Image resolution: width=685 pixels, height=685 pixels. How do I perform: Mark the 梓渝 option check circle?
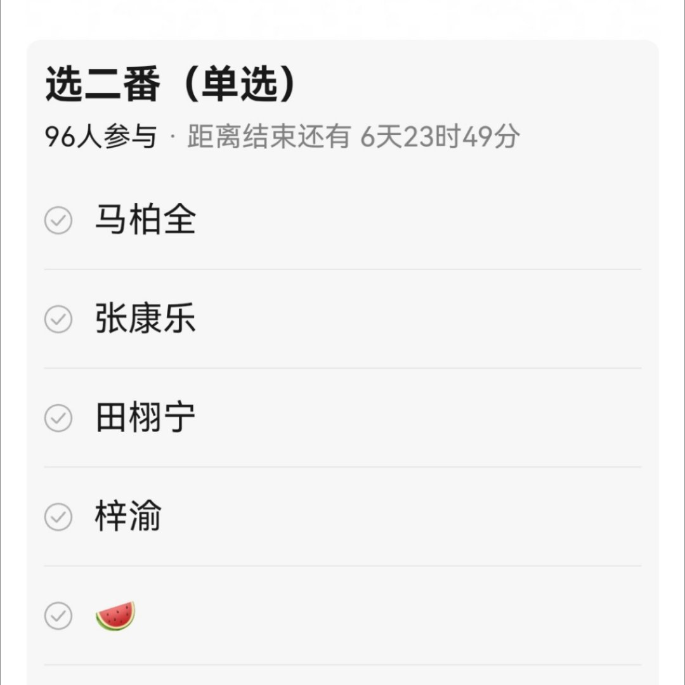coord(58,517)
